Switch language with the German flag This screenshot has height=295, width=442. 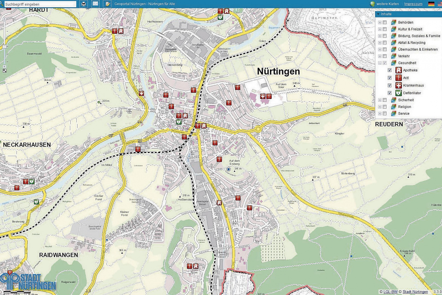click(x=431, y=4)
